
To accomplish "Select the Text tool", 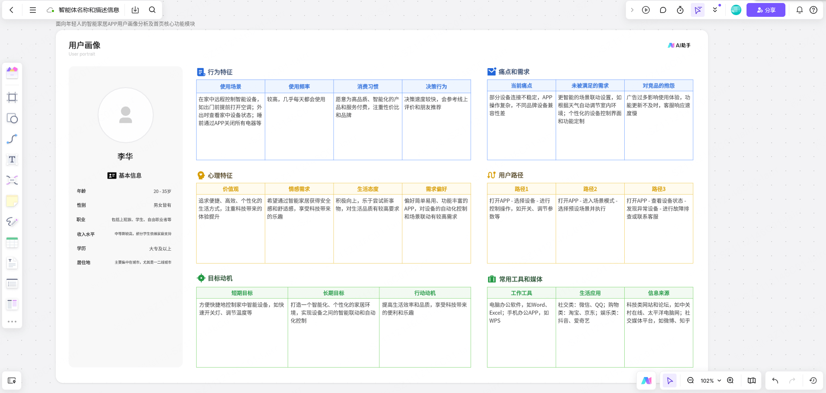I will pos(12,160).
